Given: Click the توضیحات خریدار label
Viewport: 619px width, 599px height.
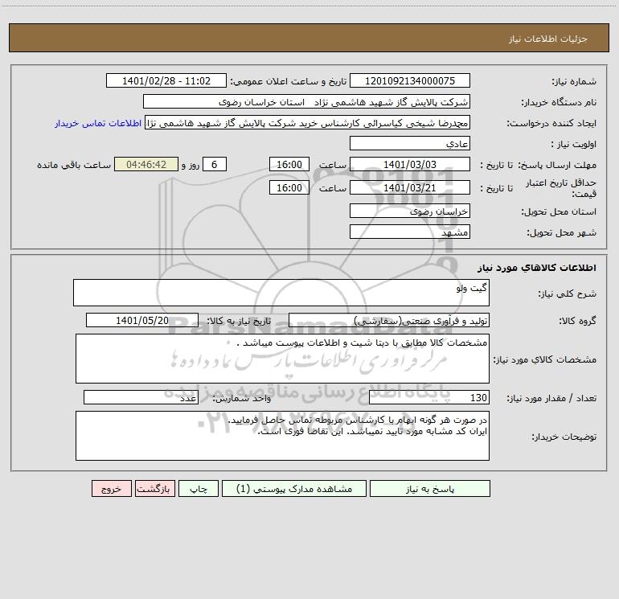Looking at the screenshot, I should point(564,437).
